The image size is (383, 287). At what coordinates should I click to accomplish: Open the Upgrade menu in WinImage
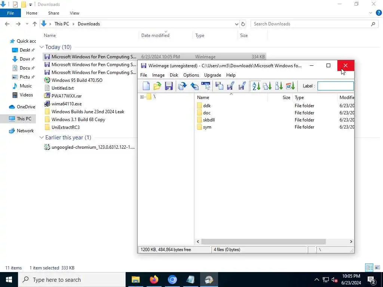pos(212,75)
